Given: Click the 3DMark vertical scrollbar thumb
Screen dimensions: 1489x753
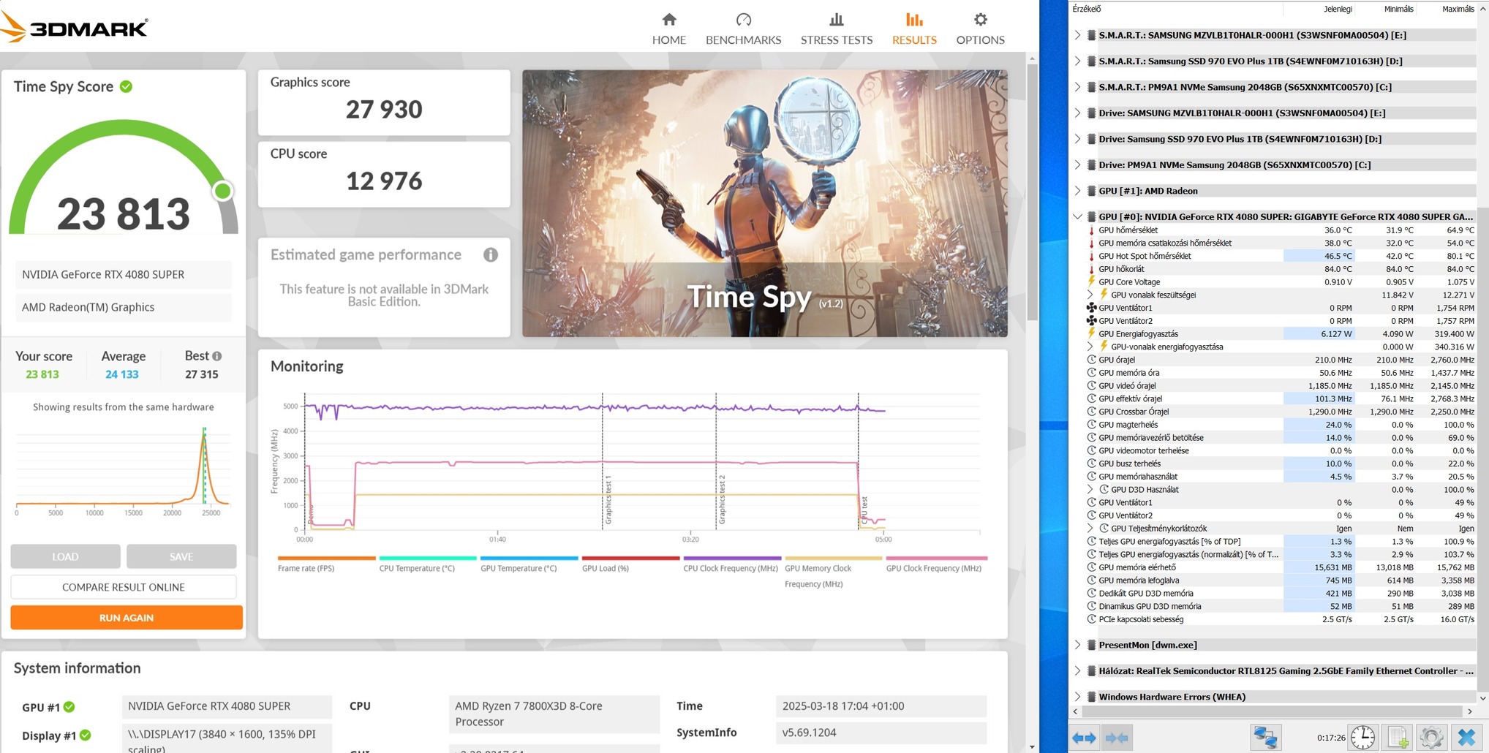Looking at the screenshot, I should [x=1032, y=192].
